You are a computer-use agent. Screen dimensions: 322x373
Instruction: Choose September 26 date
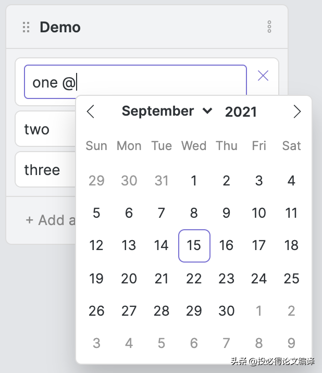(96, 310)
